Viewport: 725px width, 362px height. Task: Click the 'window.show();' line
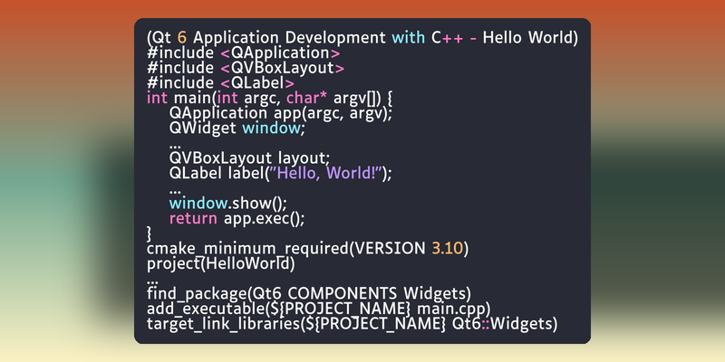pos(228,203)
